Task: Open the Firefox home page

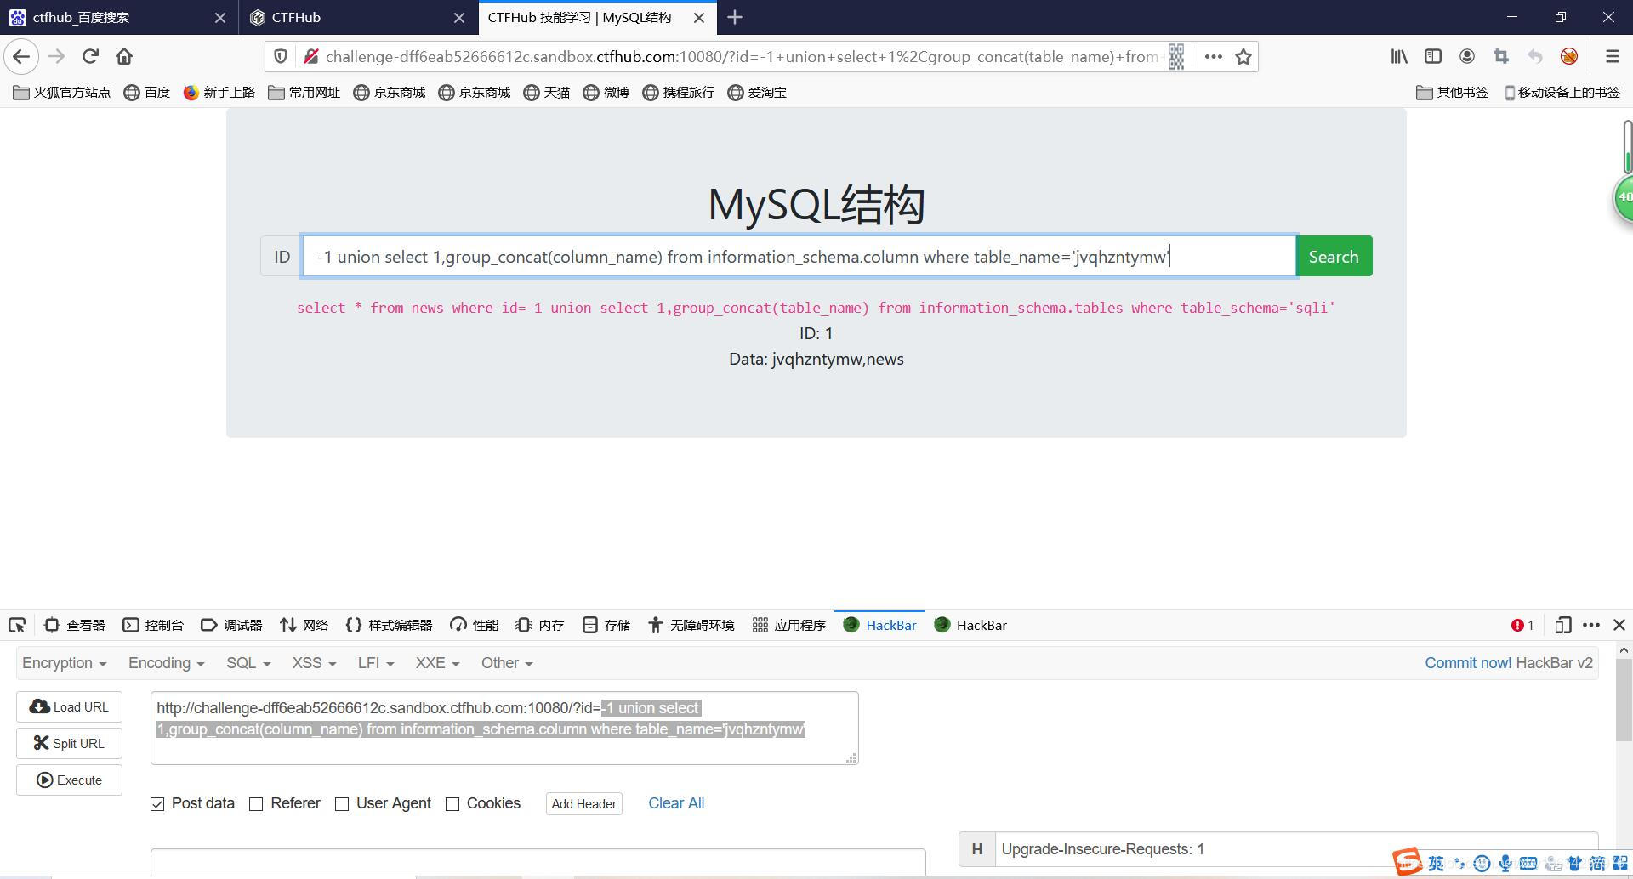Action: point(124,57)
